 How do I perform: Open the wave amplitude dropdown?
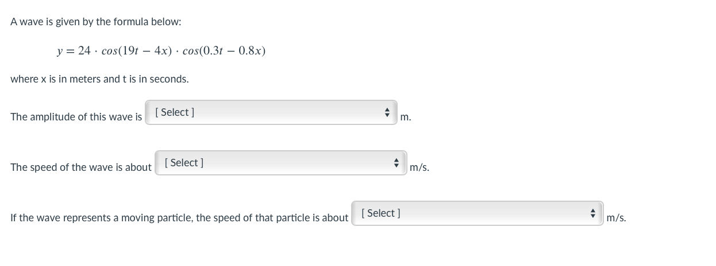point(270,112)
